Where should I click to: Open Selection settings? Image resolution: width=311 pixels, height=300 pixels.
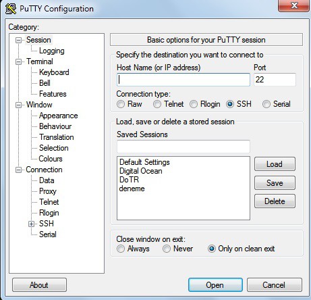(x=54, y=148)
